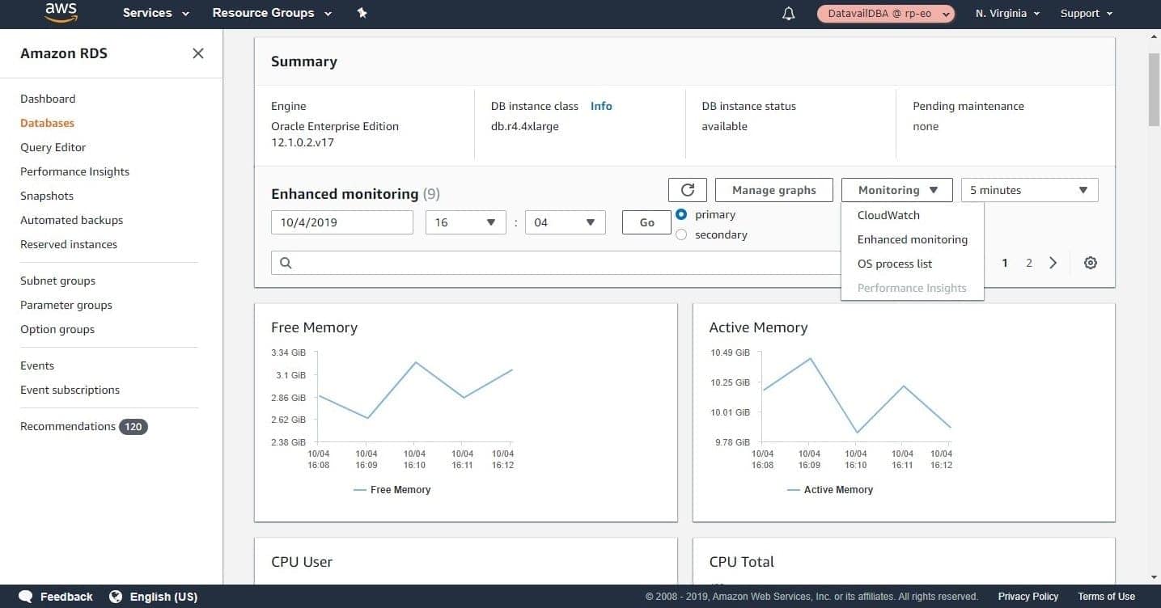Image resolution: width=1161 pixels, height=608 pixels.
Task: Open Event subscriptions in the sidebar
Action: 70,390
